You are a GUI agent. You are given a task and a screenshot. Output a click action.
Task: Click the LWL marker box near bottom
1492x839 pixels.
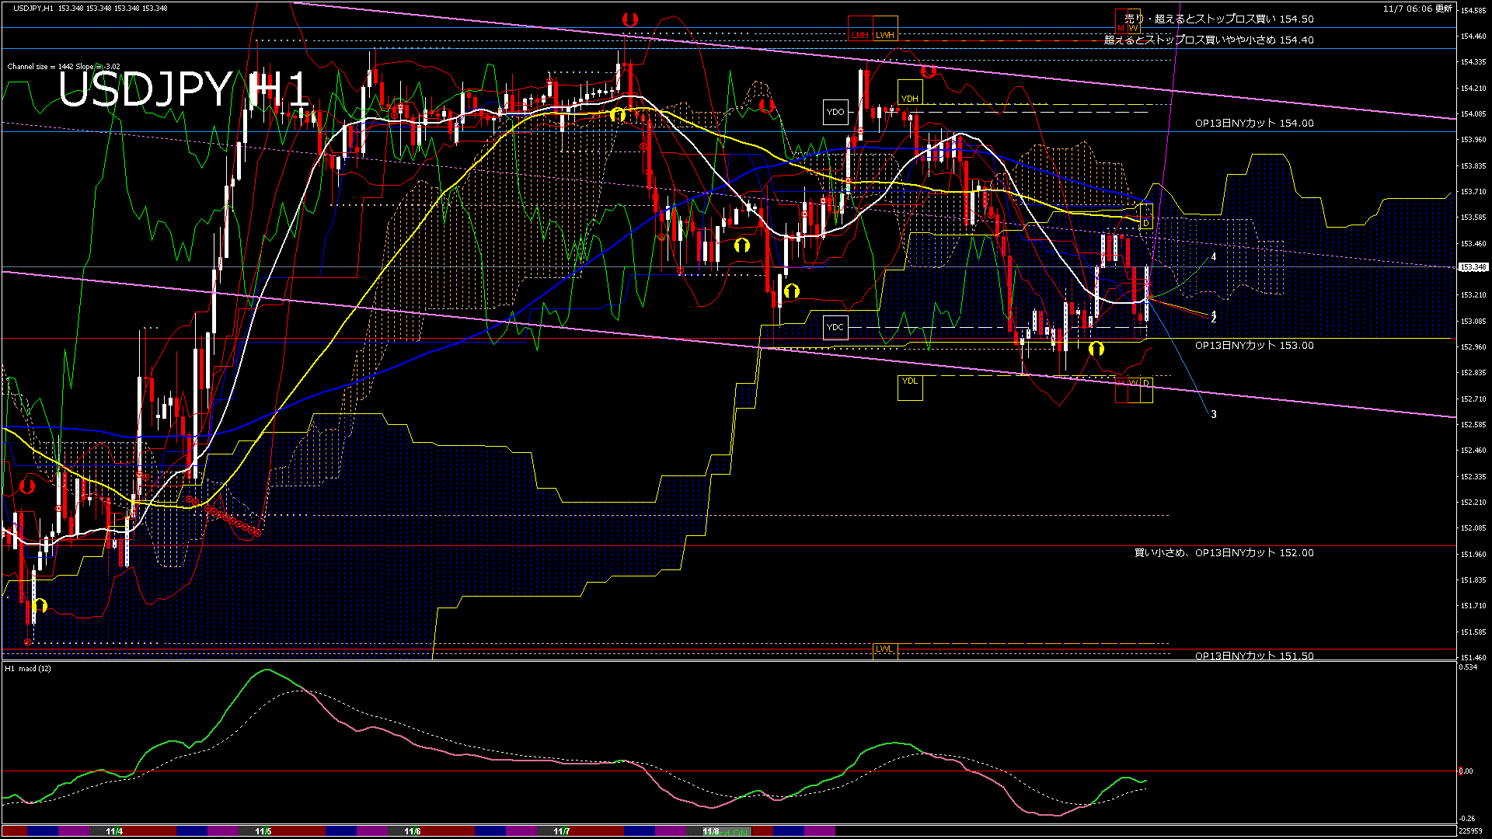click(884, 649)
